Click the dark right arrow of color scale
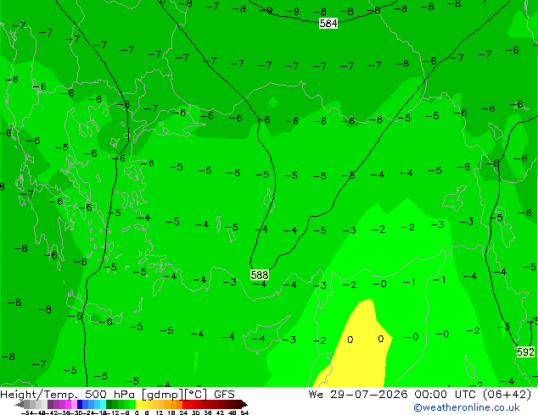538x415 pixels. [244, 404]
